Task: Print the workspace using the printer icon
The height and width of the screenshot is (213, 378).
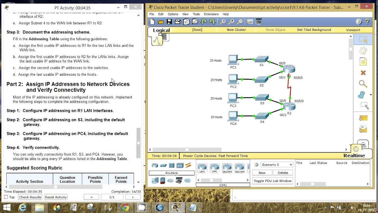Action: 178,22
